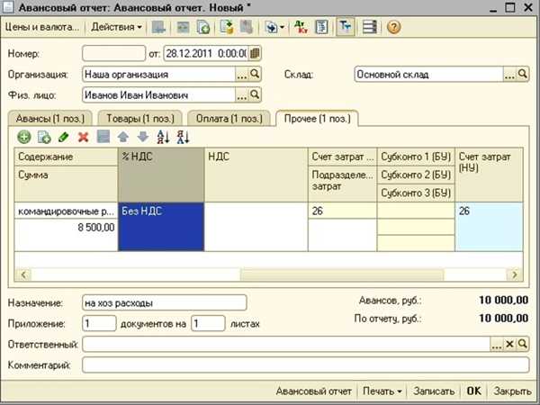Click the Записать button
Screen dimensions: 540x405
click(434, 391)
